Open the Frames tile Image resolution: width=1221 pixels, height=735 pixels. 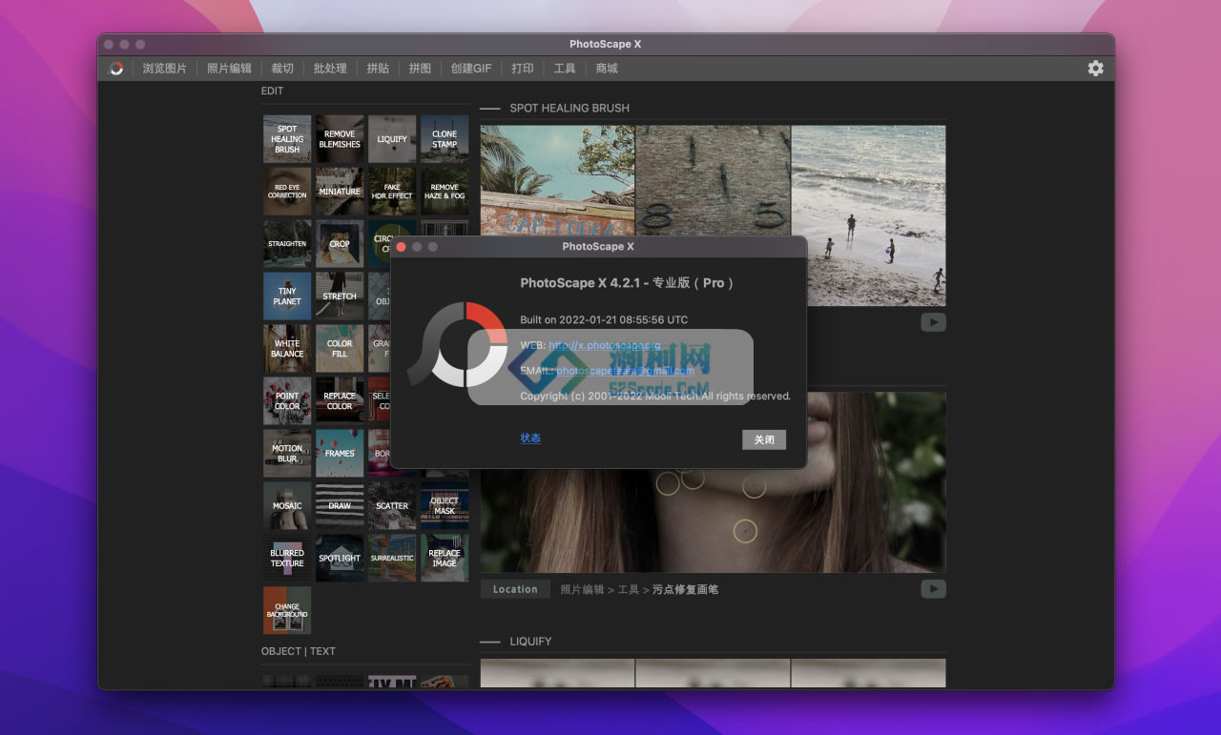340,454
